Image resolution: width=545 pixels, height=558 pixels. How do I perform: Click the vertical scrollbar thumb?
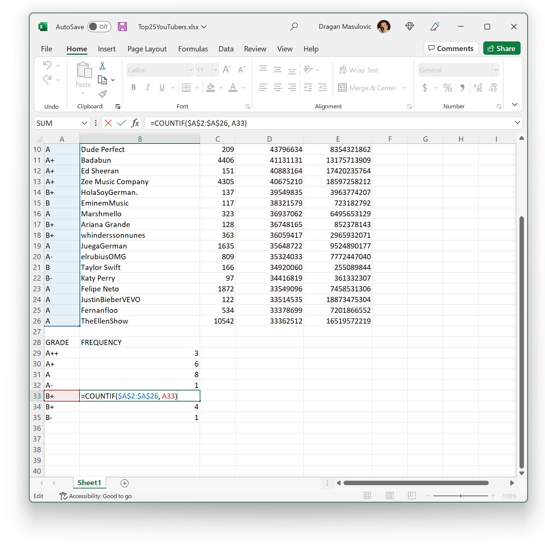[x=522, y=342]
